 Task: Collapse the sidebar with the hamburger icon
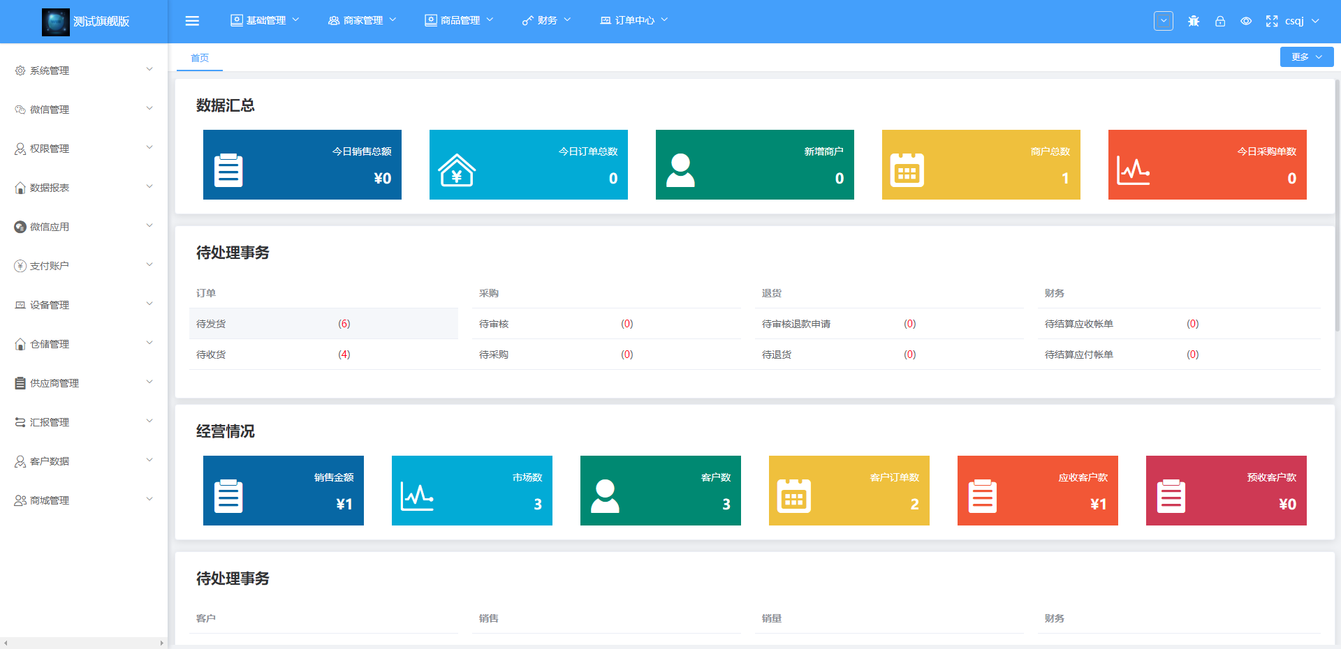pos(192,21)
